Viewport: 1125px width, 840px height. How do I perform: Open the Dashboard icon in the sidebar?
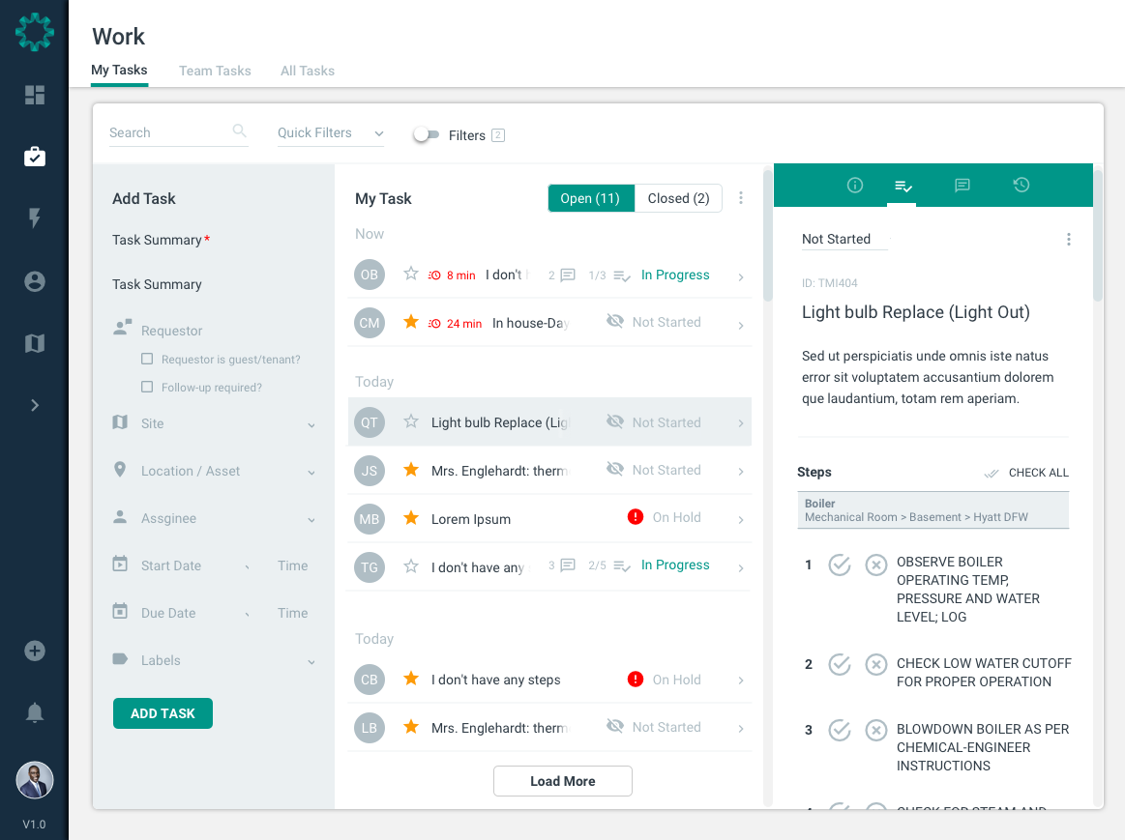34,95
